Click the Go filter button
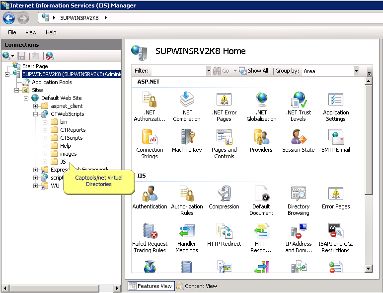Image resolution: width=383 pixels, height=293 pixels. coord(221,71)
